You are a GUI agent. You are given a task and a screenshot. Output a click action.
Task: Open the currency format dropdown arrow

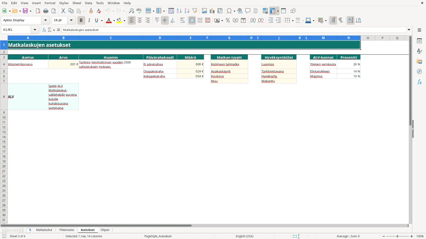(x=222, y=21)
